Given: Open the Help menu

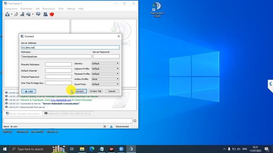Looking at the screenshot, I should 81,8.
